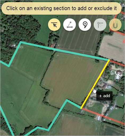The width and height of the screenshot is (125, 136).
Task: Select the teal section descending from upper-left peak
Action: pyautogui.click(x=15, y=54)
